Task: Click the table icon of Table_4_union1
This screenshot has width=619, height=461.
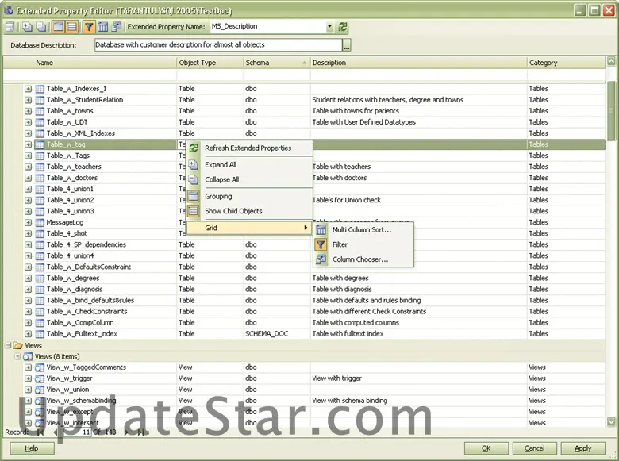Action: [x=40, y=189]
